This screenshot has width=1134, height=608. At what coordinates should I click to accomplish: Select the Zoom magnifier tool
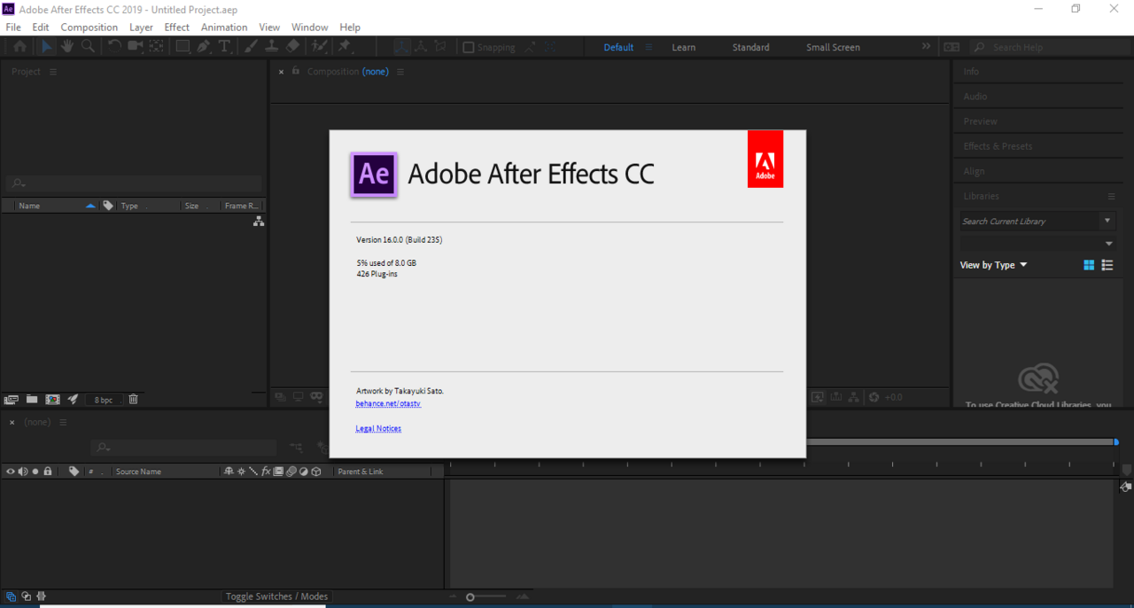pyautogui.click(x=88, y=47)
